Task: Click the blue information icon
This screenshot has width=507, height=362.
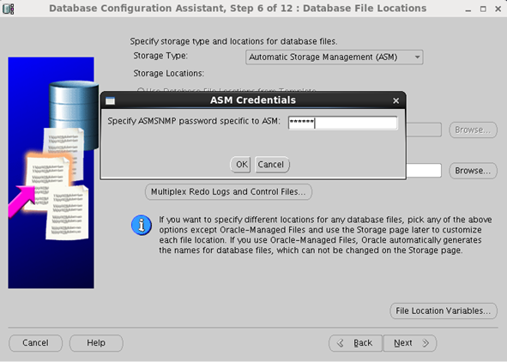Action: tap(142, 225)
